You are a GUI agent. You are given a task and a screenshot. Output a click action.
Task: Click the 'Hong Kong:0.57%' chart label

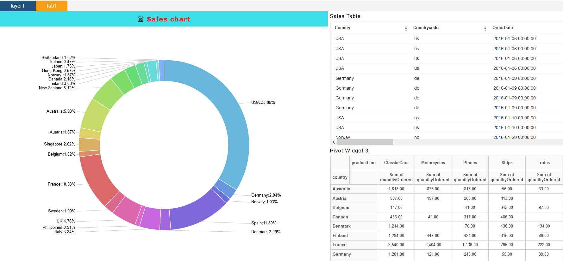tap(59, 70)
